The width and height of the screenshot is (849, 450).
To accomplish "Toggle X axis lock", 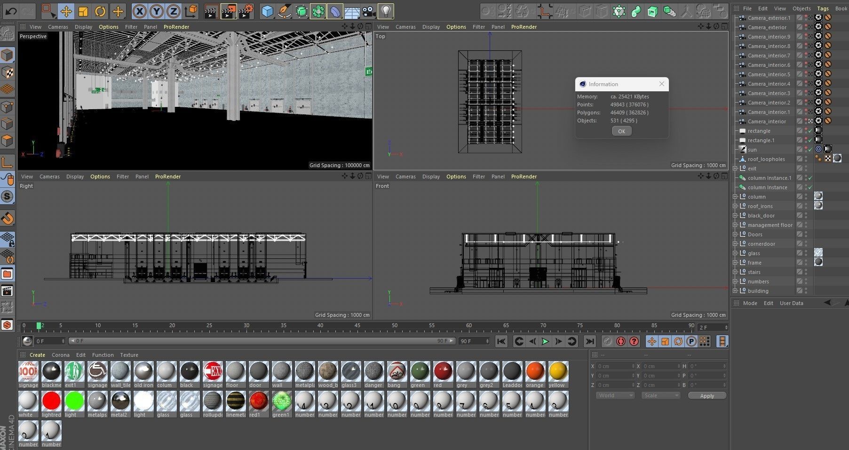I will [x=139, y=11].
